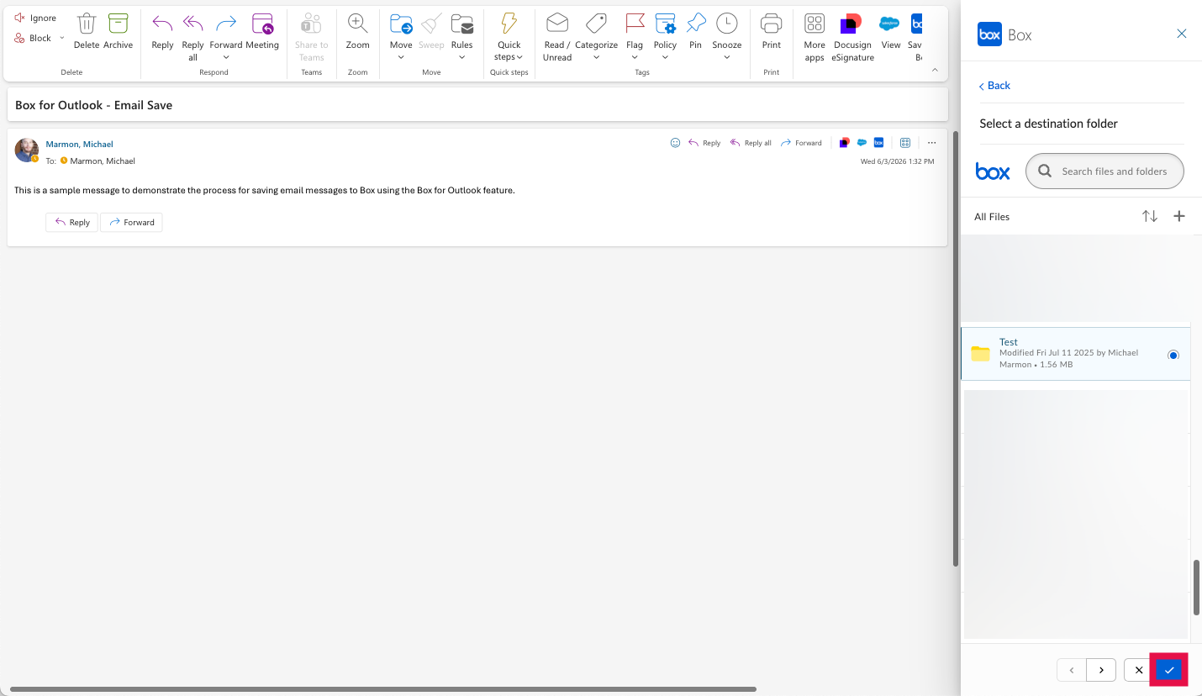Expand the Forward options dropdown arrow
Image resolution: width=1202 pixels, height=696 pixels.
226,57
